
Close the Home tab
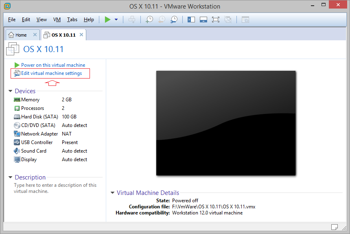pos(35,35)
